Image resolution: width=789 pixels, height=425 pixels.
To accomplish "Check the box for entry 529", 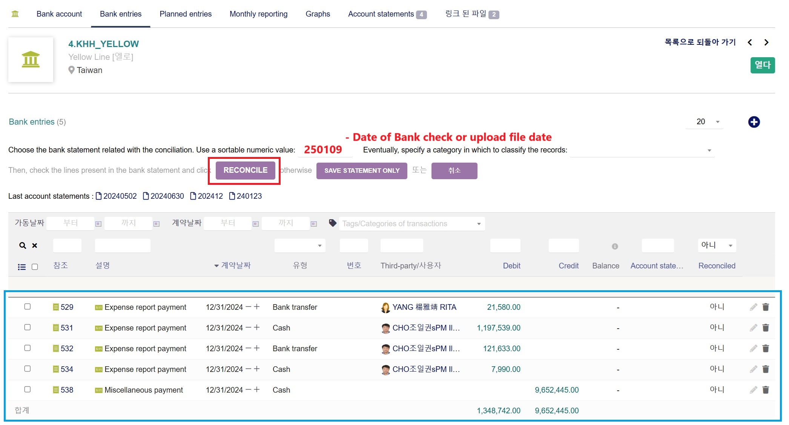I will (x=28, y=306).
